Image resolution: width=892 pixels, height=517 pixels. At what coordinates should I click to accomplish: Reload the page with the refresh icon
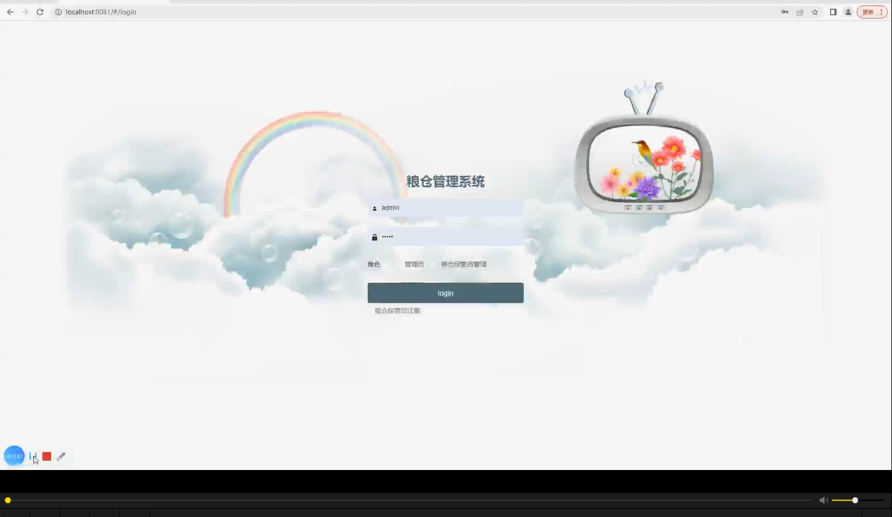pyautogui.click(x=39, y=12)
